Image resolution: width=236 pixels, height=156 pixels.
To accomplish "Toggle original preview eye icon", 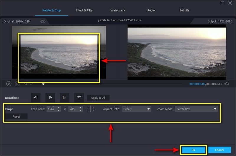I will [42, 22].
